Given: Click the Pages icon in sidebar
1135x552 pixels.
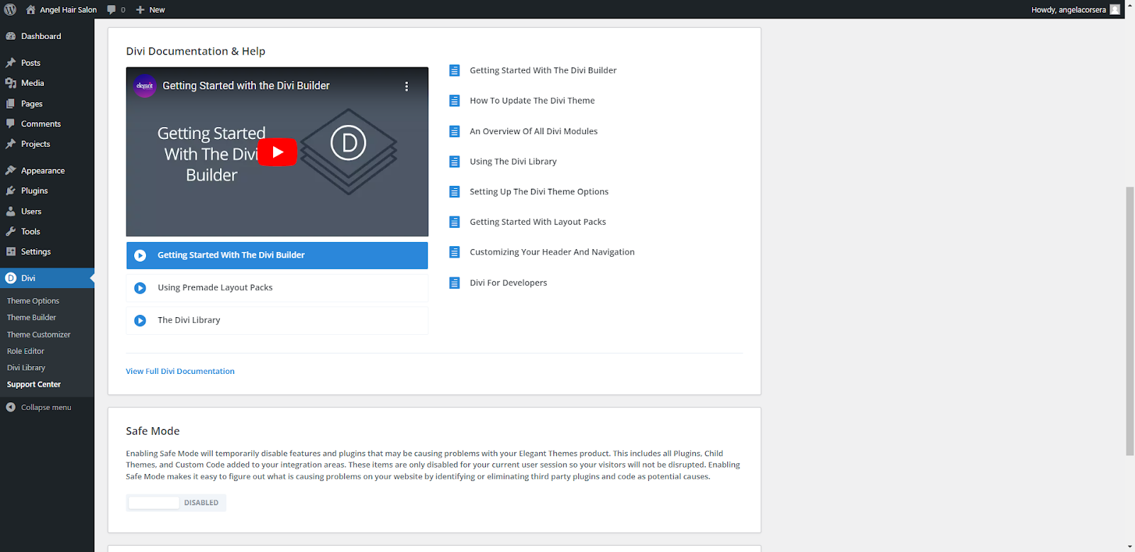Looking at the screenshot, I should tap(11, 104).
